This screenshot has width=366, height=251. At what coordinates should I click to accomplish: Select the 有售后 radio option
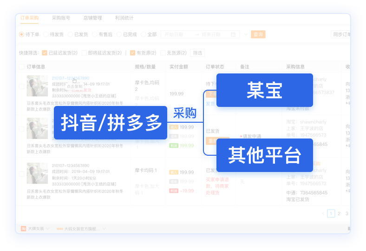click(x=95, y=34)
